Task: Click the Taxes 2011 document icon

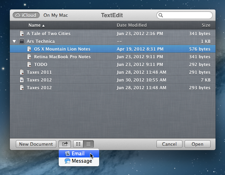Action: 22,72
